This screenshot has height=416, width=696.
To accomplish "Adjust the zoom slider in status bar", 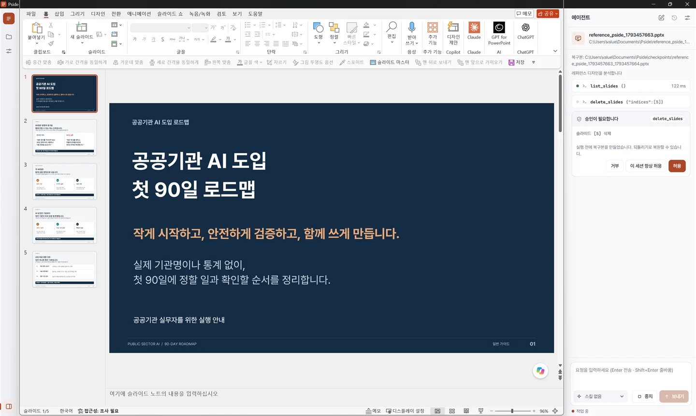I will coord(512,411).
